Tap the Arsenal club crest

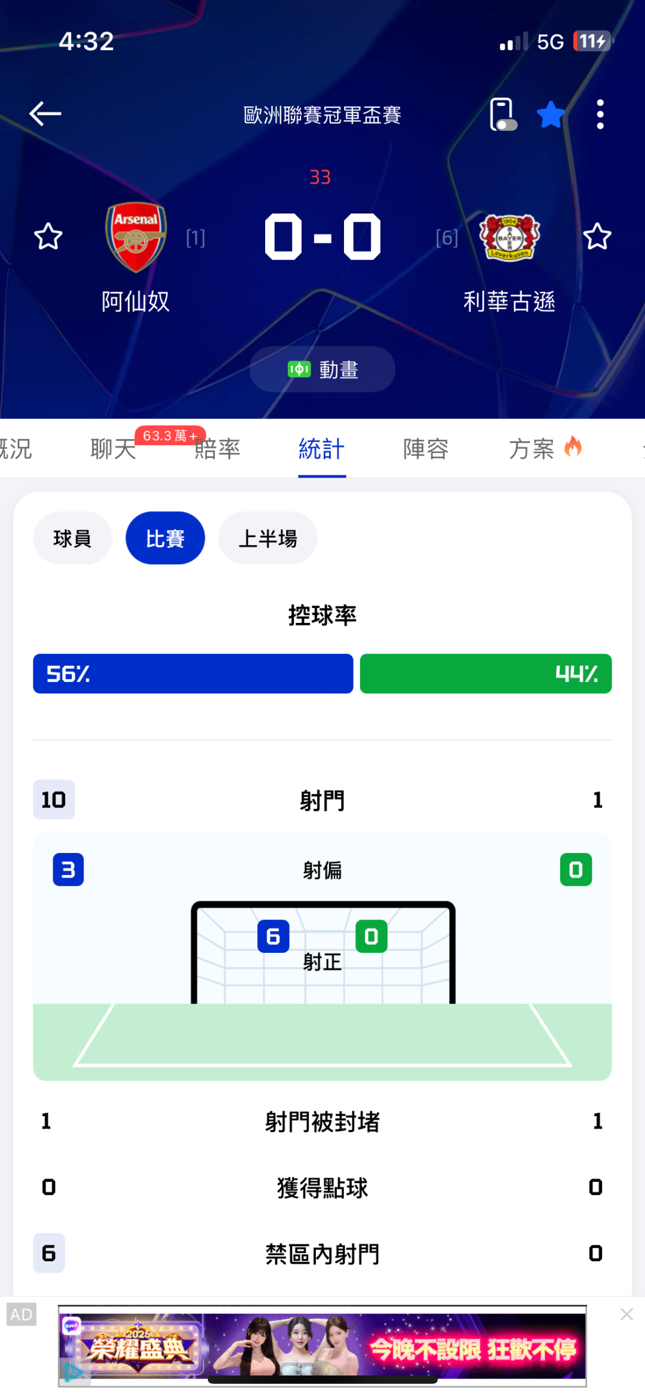136,237
